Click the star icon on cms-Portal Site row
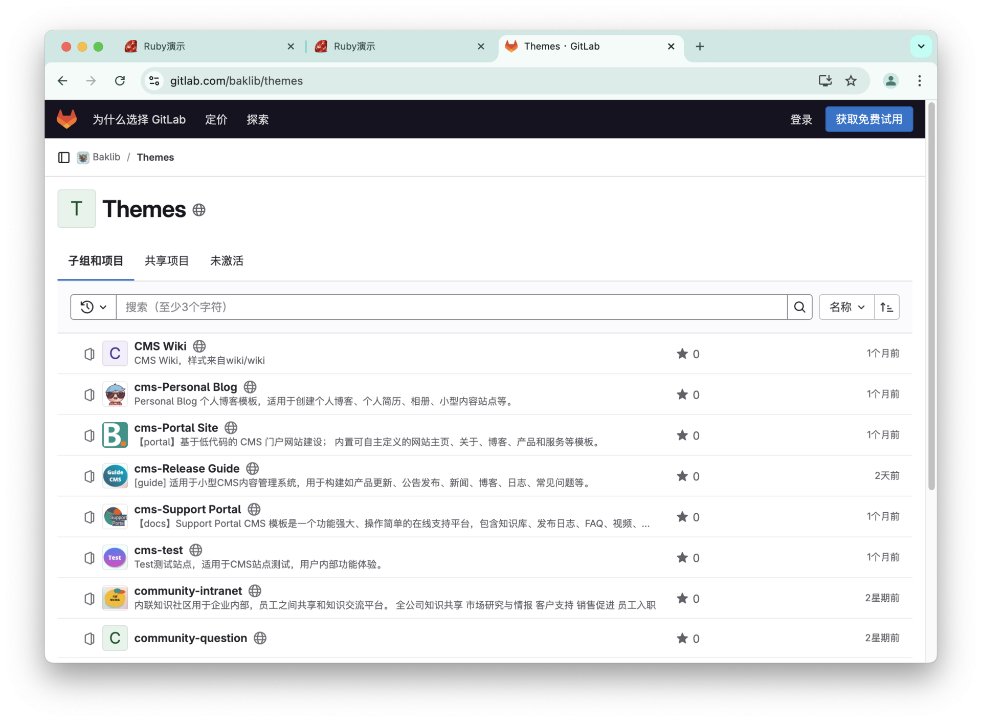 [x=682, y=435]
